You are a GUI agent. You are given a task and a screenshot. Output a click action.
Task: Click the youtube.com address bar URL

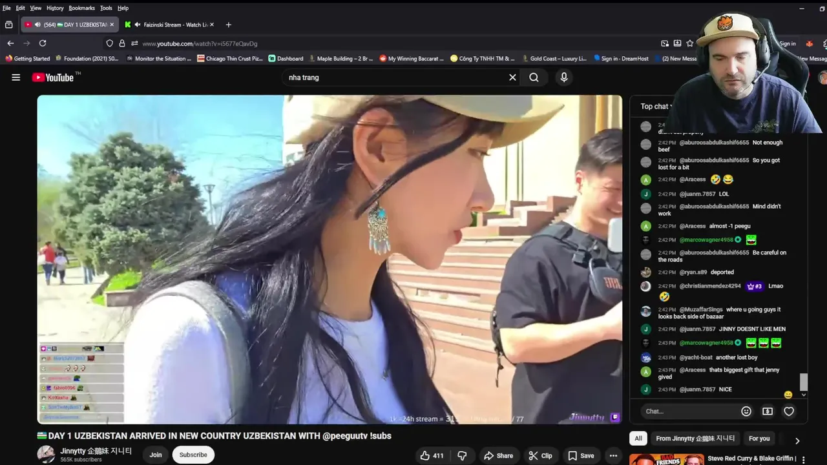point(200,43)
